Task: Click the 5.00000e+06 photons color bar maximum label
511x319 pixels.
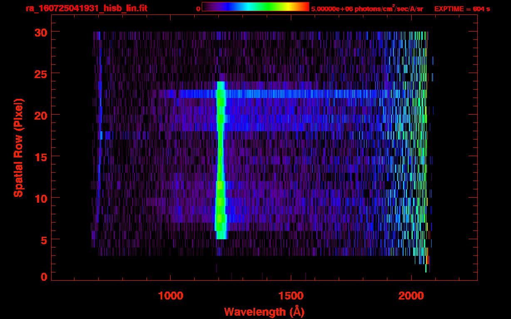Action: click(367, 9)
